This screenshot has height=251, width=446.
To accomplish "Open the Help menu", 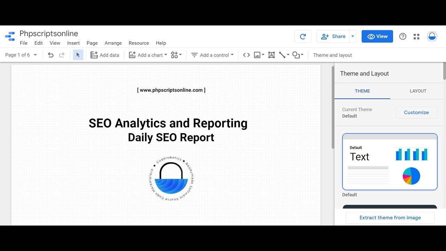I will click(x=161, y=43).
